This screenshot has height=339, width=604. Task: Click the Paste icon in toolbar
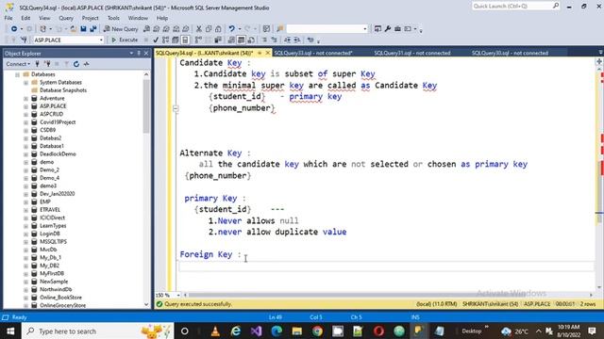pos(218,29)
